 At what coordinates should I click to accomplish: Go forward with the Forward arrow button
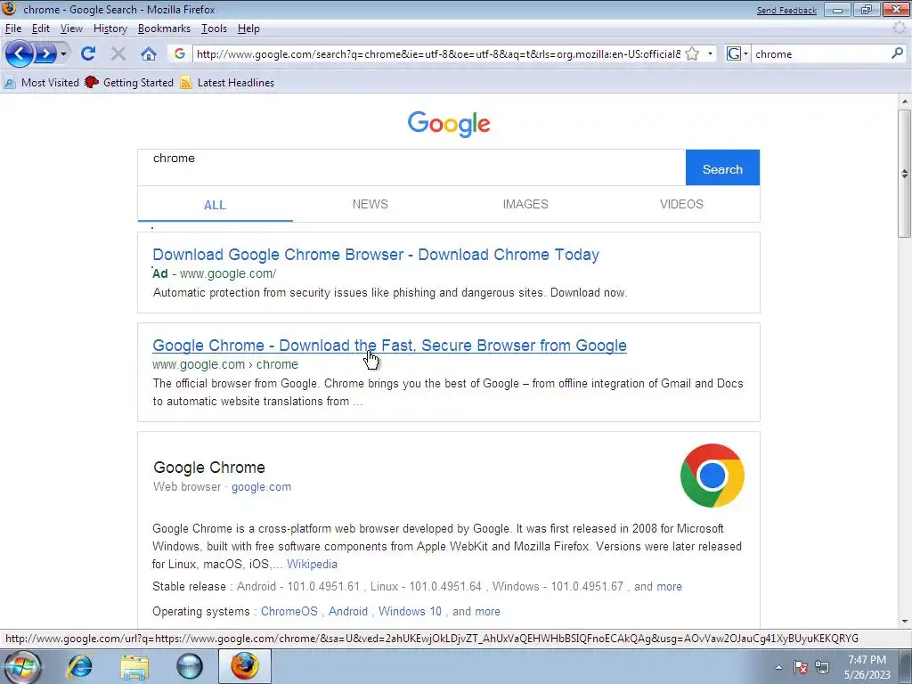[x=45, y=54]
